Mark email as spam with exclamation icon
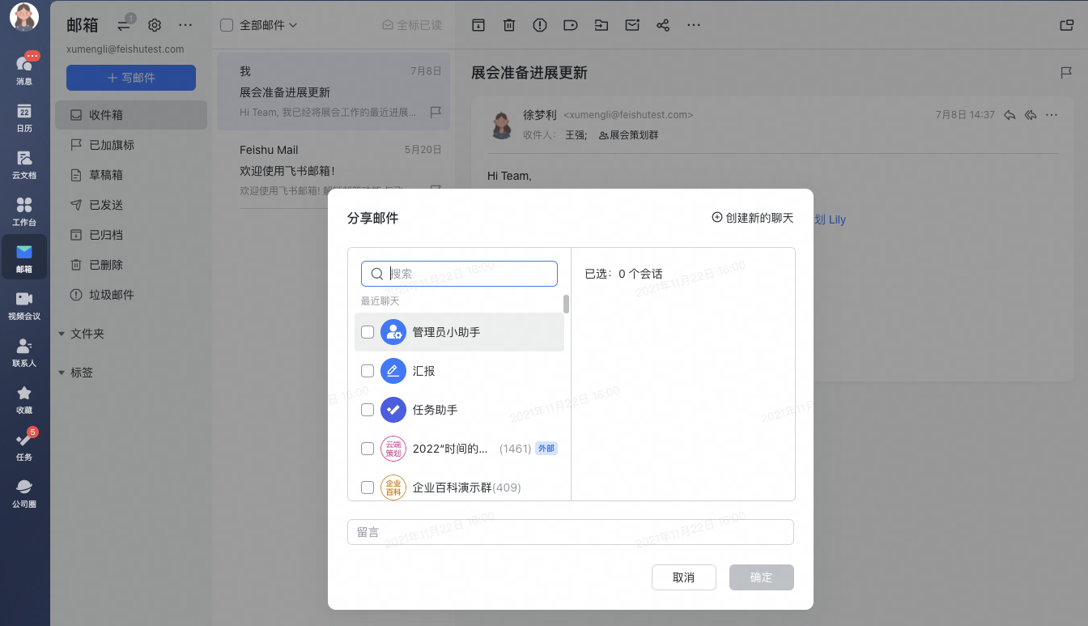The width and height of the screenshot is (1088, 626). click(x=540, y=25)
